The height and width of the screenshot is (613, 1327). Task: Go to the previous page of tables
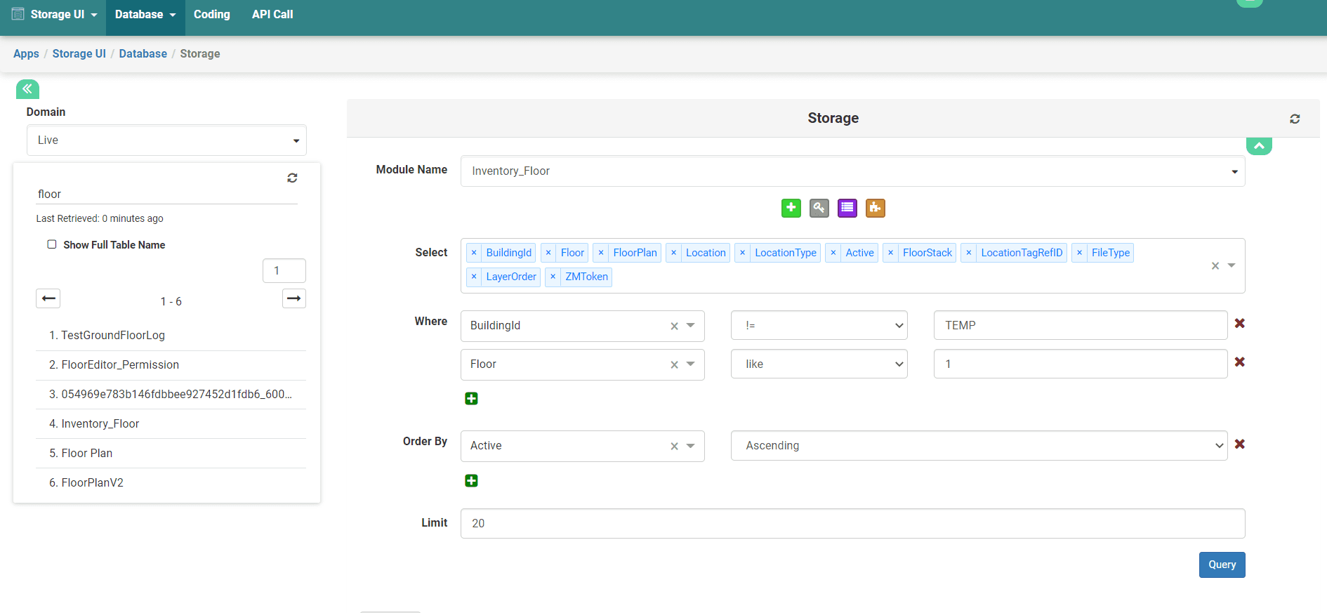(x=48, y=298)
